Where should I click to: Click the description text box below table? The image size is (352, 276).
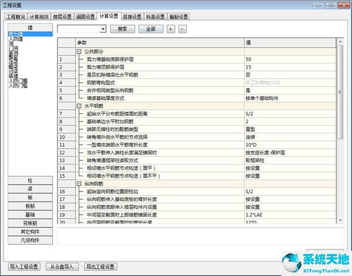click(x=201, y=236)
